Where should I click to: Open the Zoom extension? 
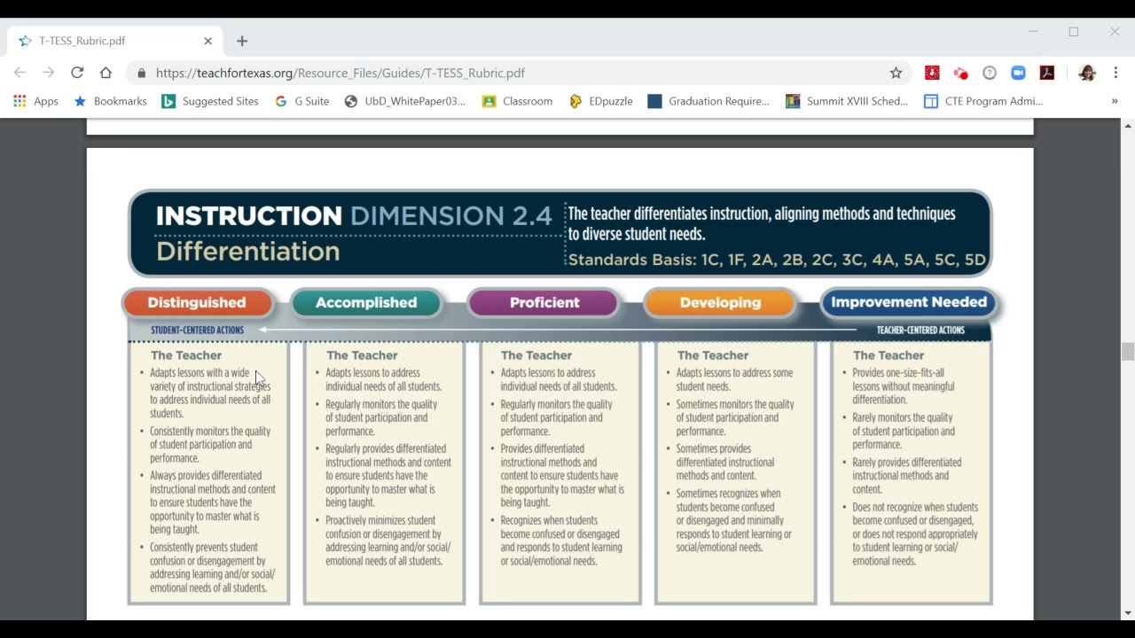1018,73
